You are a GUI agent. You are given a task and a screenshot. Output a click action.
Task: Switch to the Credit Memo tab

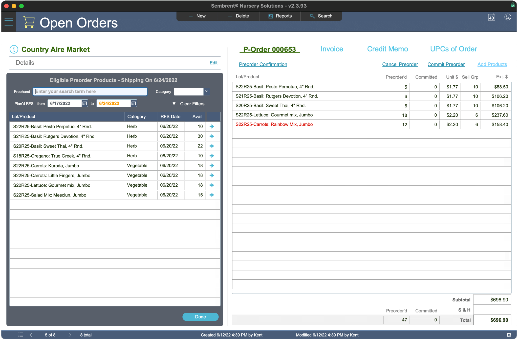click(387, 49)
